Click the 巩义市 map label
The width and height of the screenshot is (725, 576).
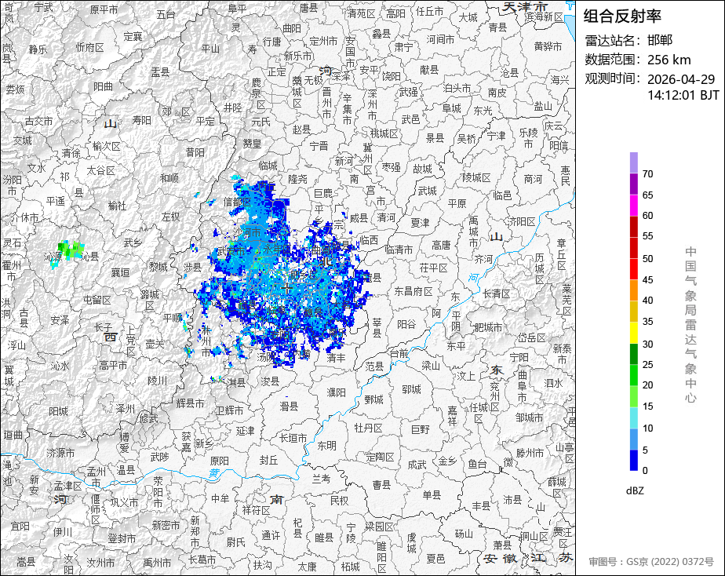coord(124,502)
